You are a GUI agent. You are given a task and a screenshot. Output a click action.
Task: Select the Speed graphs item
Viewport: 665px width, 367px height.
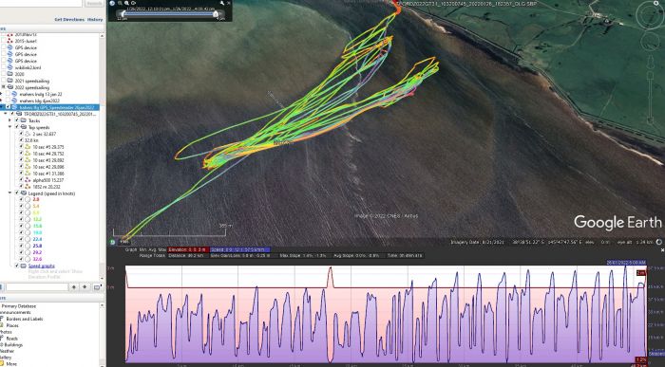click(x=42, y=266)
